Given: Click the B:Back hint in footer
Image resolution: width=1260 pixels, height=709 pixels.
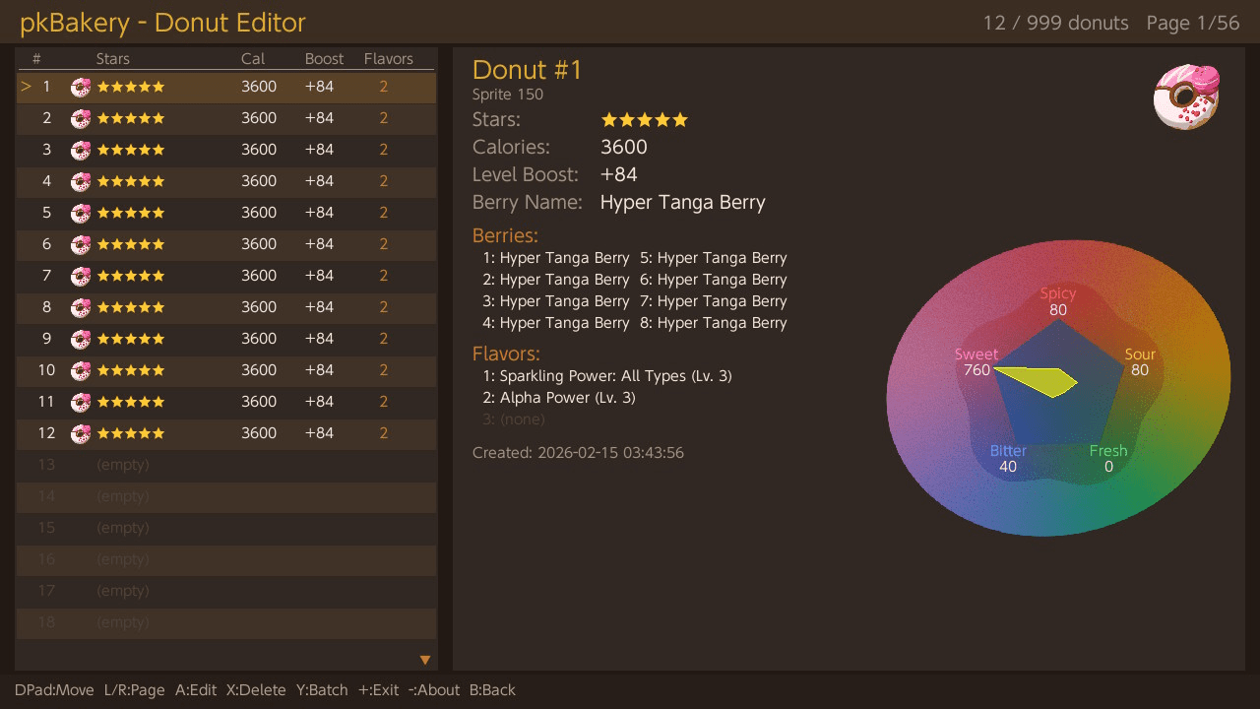Looking at the screenshot, I should pyautogui.click(x=492, y=690).
